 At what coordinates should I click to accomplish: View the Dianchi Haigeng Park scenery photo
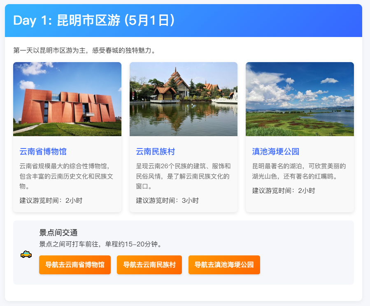[299, 99]
